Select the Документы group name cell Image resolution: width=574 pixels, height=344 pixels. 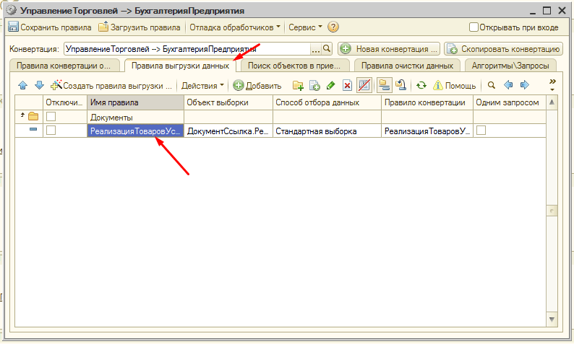pyautogui.click(x=135, y=118)
